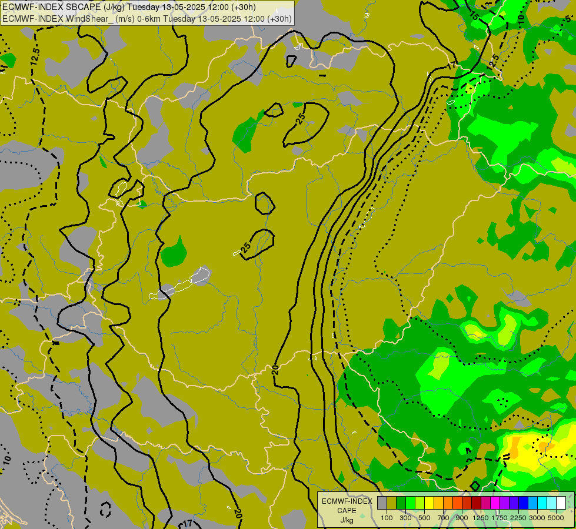Click the dark red legend swatch
Screen dimensions: 576x529
pos(477,503)
